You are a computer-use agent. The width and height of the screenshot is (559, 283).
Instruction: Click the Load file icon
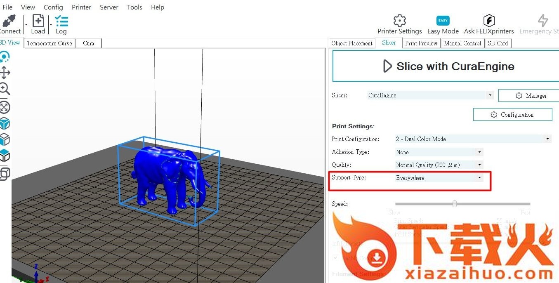click(38, 21)
